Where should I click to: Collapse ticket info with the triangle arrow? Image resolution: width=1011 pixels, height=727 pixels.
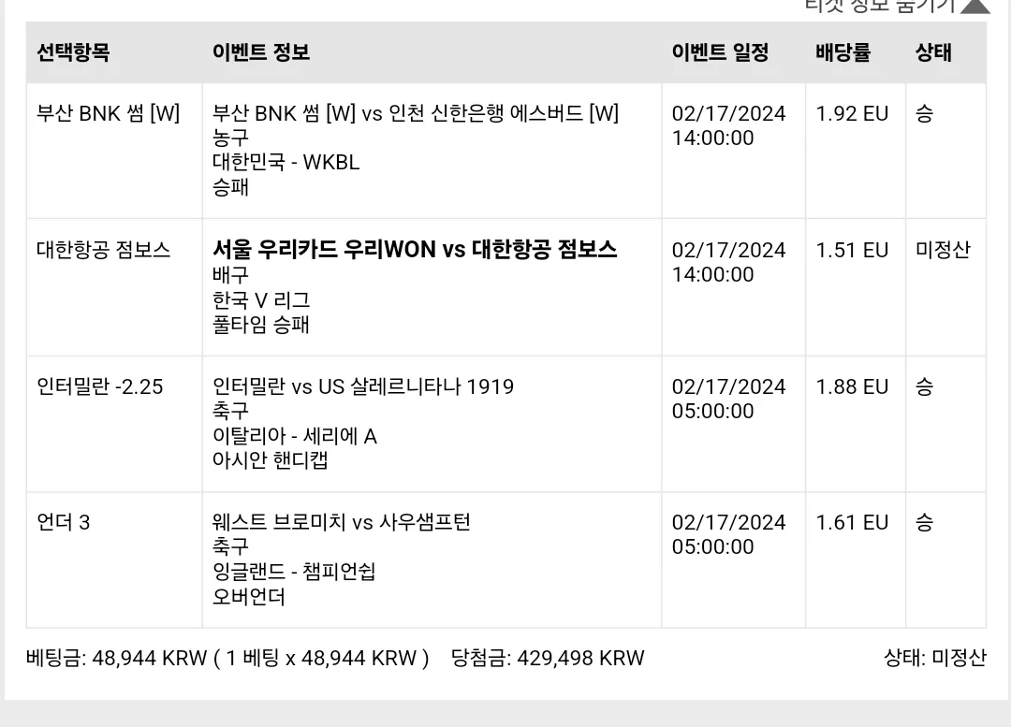(x=974, y=6)
